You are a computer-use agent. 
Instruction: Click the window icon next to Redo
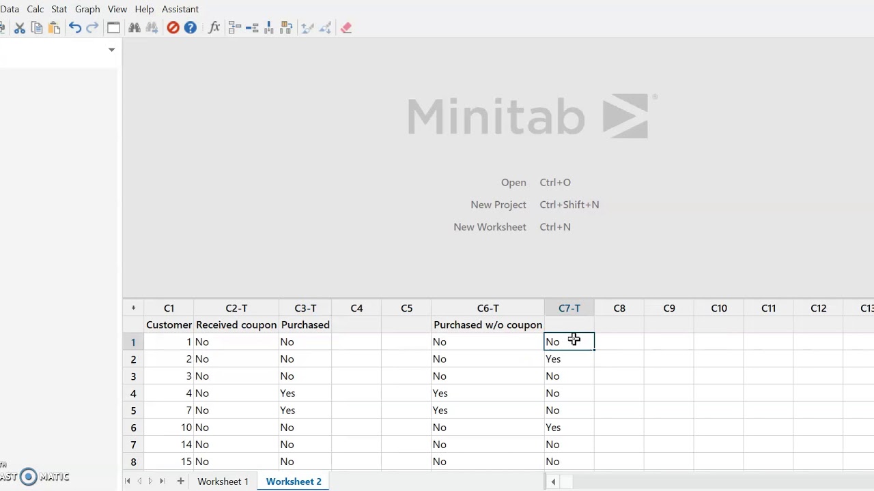tap(113, 28)
